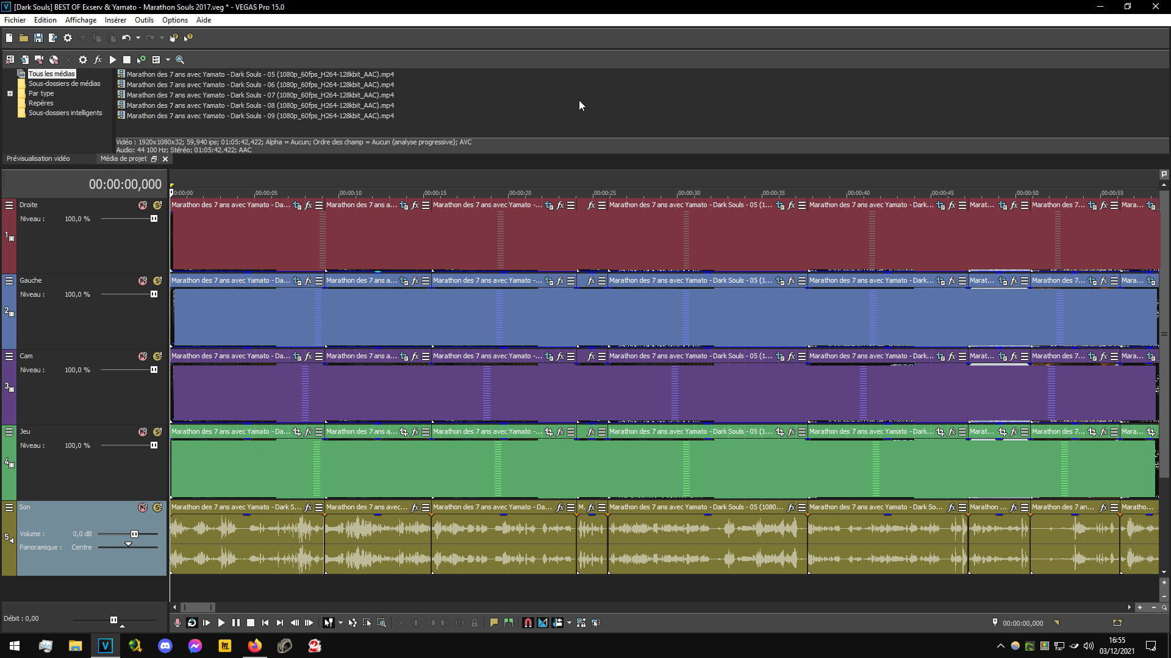
Task: Click the Droite track level slider handle
Action: (154, 219)
